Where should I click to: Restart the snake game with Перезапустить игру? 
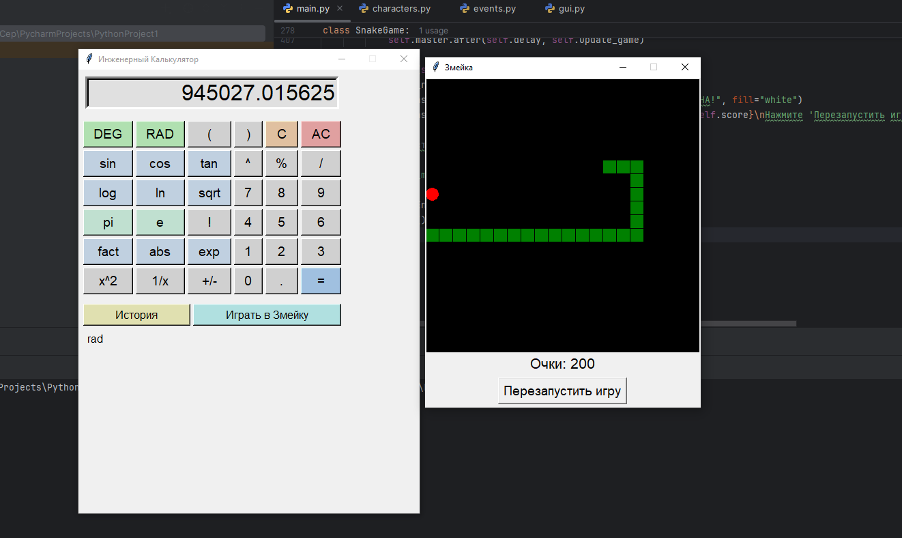(x=562, y=391)
